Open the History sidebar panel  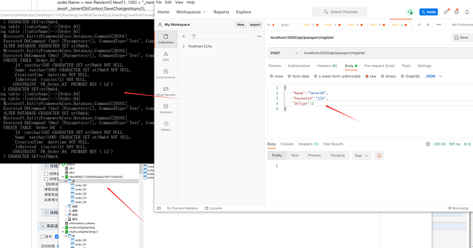click(x=165, y=126)
